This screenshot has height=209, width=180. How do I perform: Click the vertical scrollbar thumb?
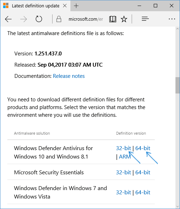(x=178, y=85)
